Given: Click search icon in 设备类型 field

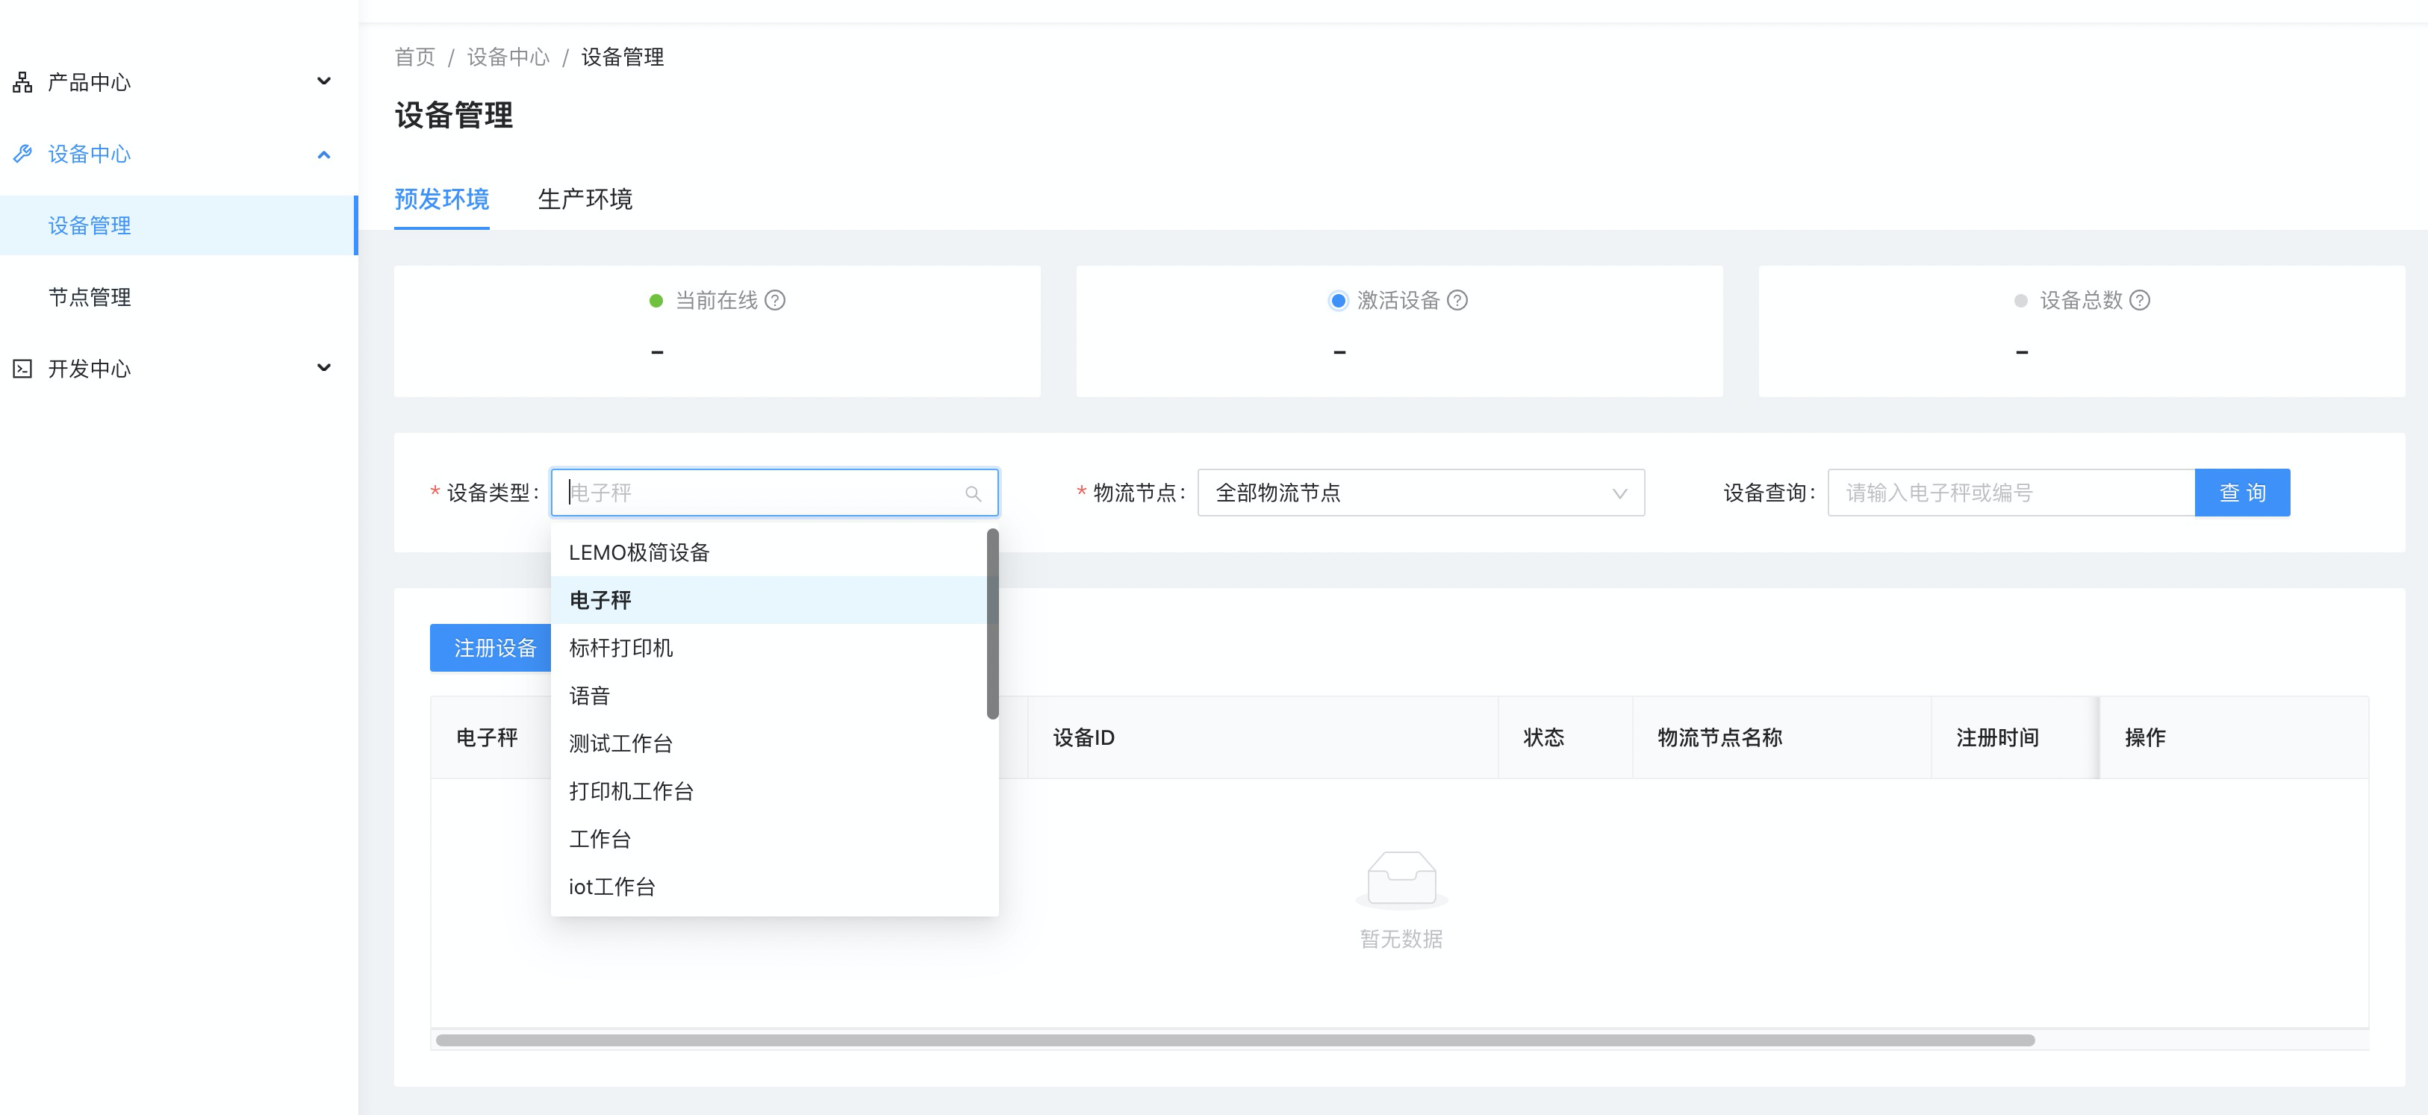Looking at the screenshot, I should tap(973, 493).
